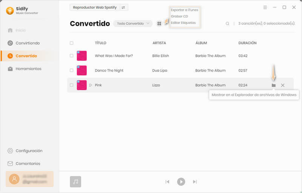The height and width of the screenshot is (193, 302).
Task: Click the Configuración gear icon
Action: coord(10,151)
